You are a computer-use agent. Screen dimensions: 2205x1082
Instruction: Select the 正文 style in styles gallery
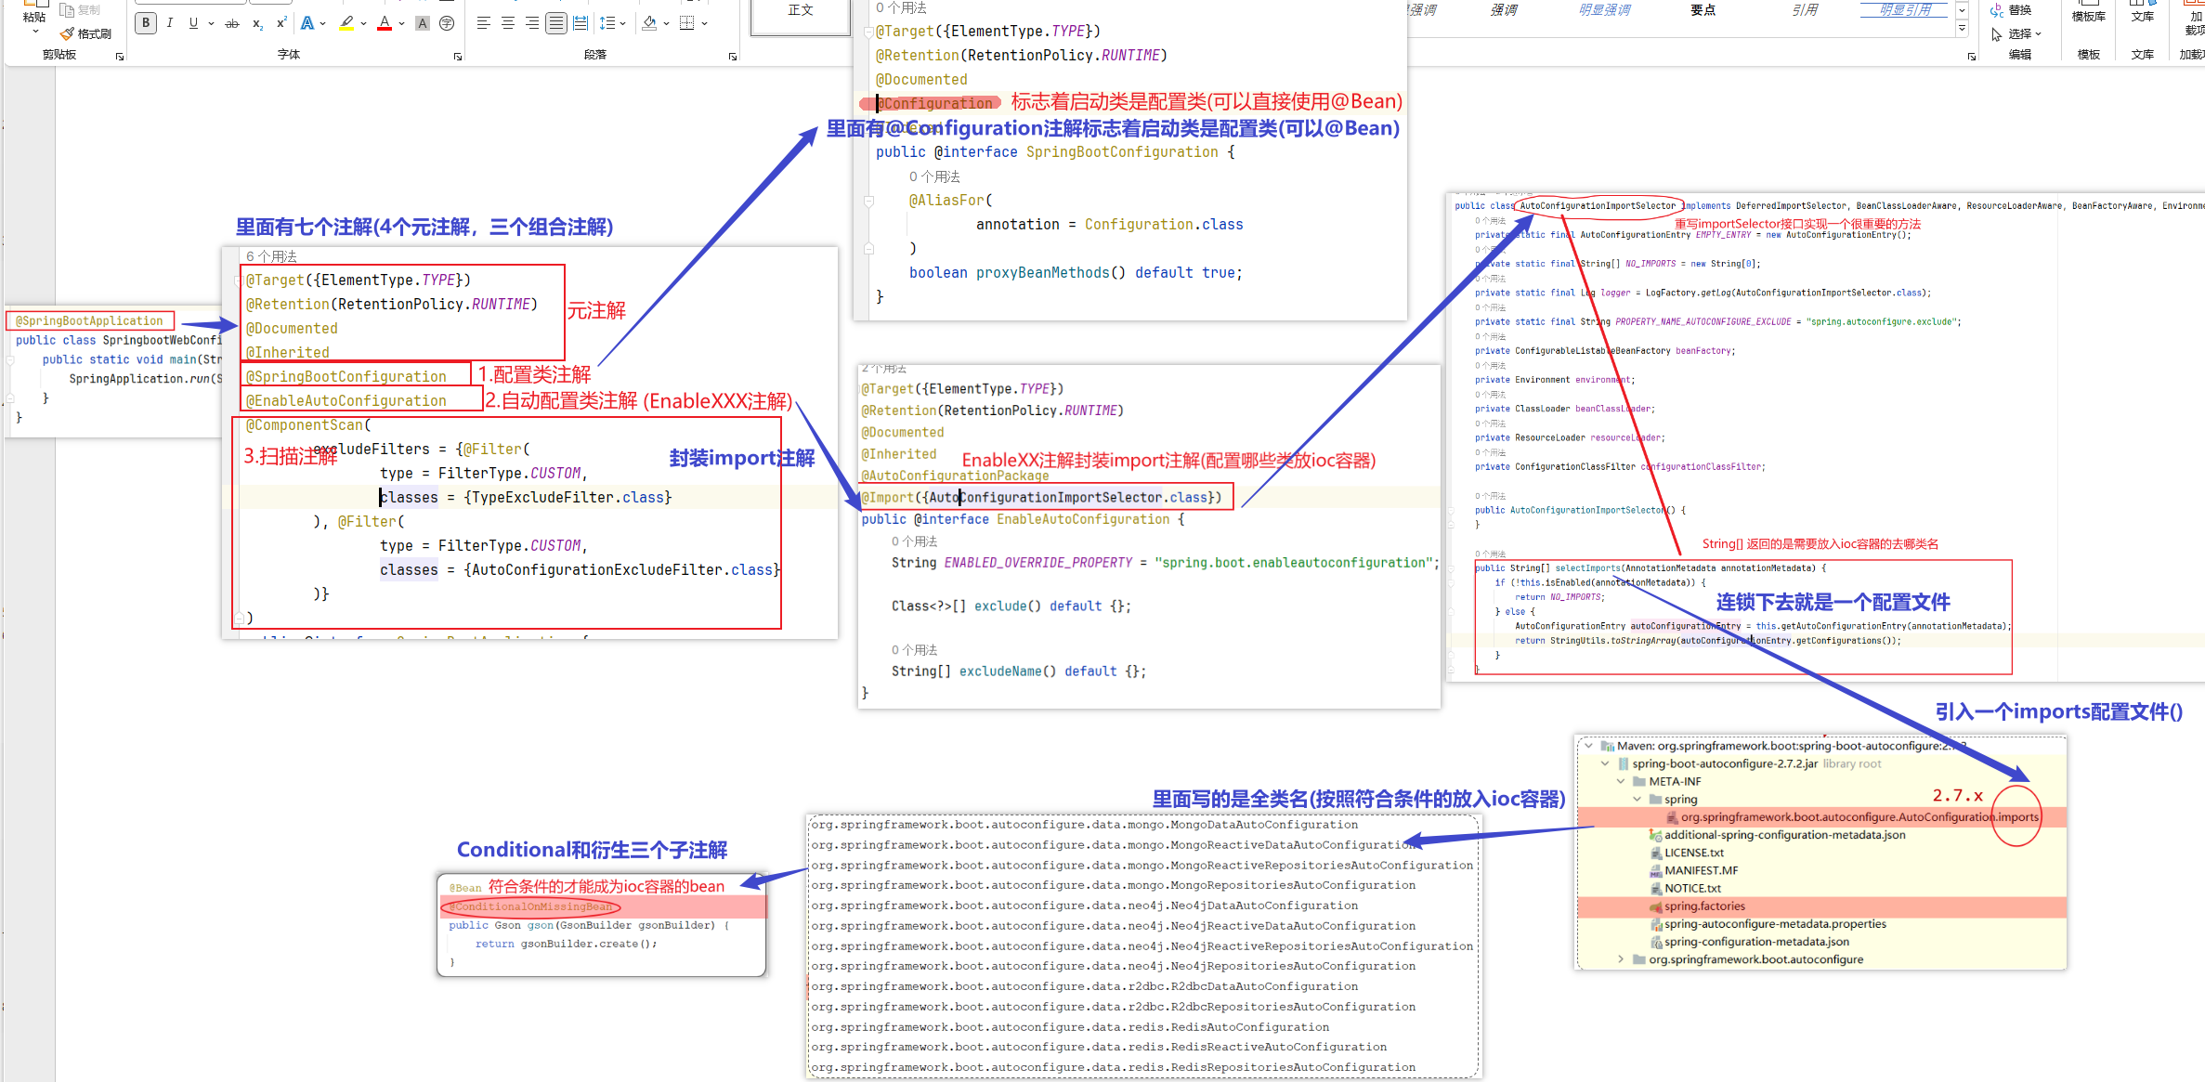click(x=800, y=11)
